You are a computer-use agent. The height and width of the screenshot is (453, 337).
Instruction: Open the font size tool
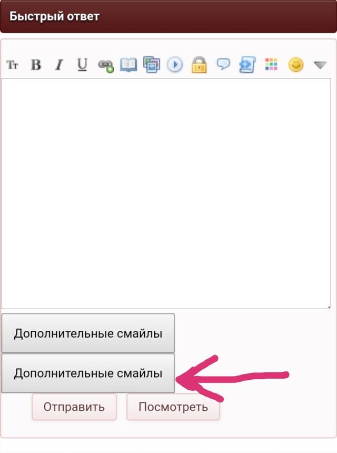(12, 65)
